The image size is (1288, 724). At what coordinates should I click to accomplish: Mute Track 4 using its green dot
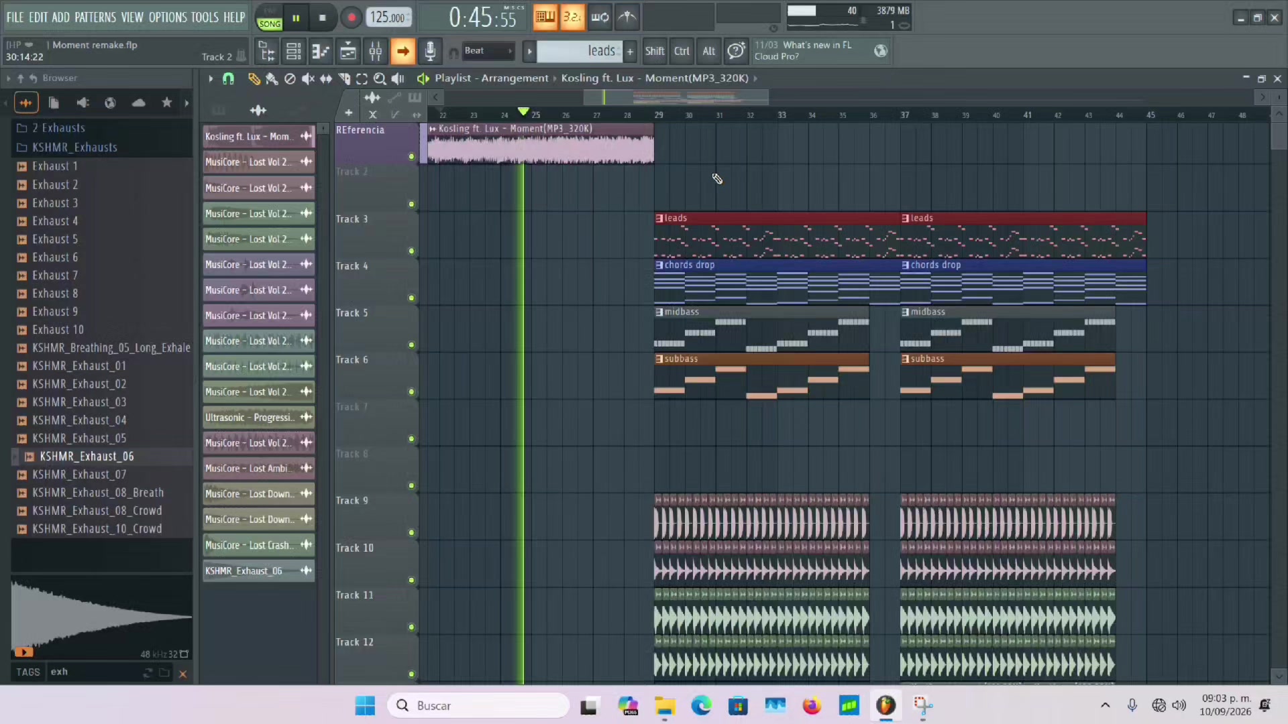click(x=411, y=298)
